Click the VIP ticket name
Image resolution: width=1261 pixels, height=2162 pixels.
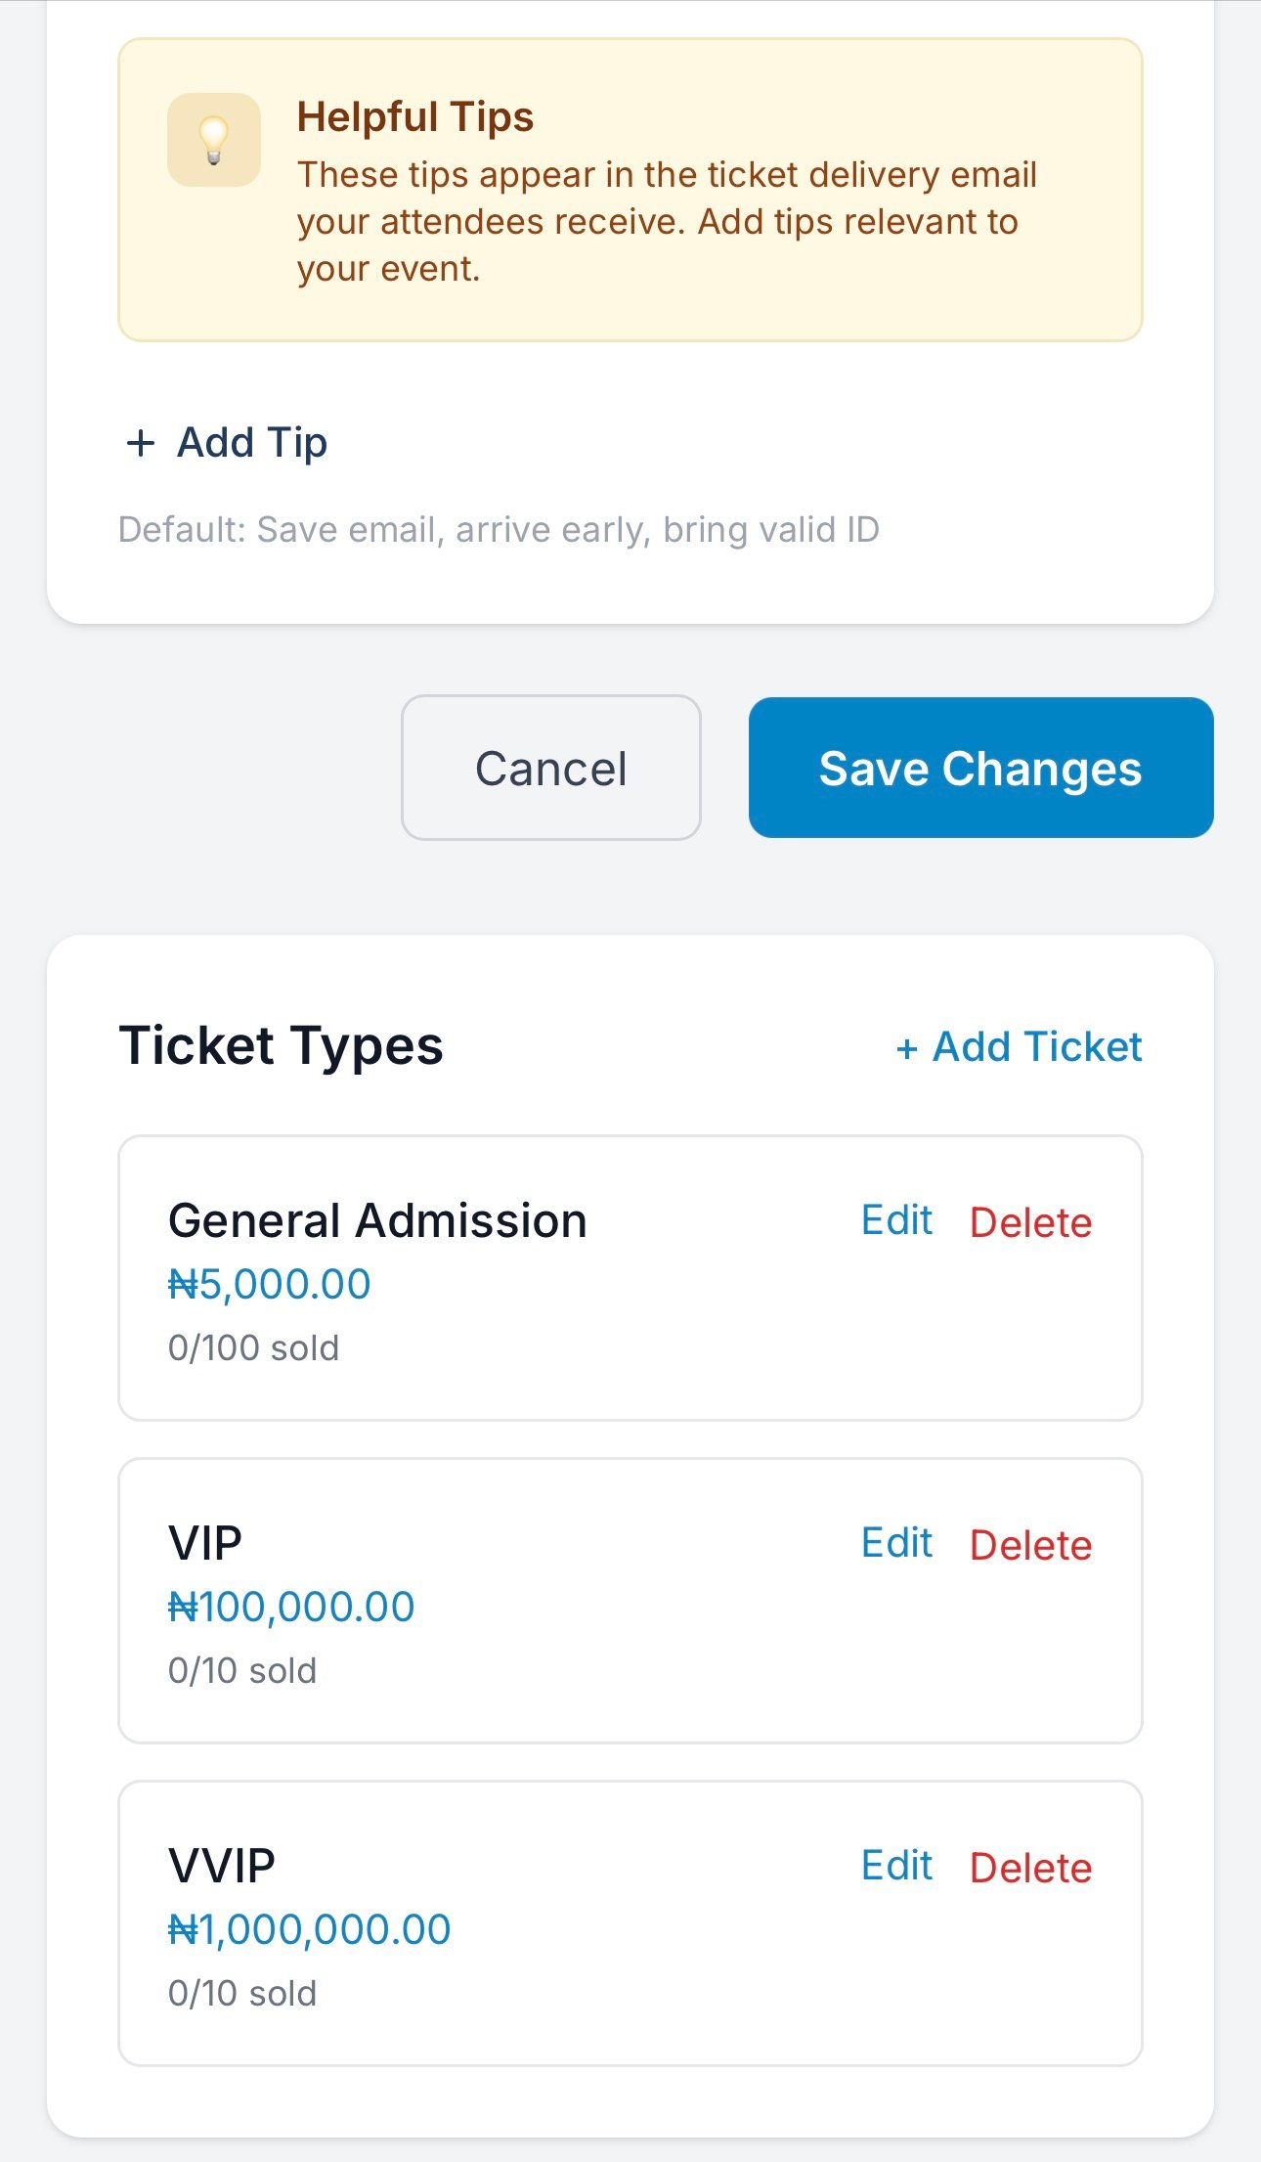(205, 1544)
